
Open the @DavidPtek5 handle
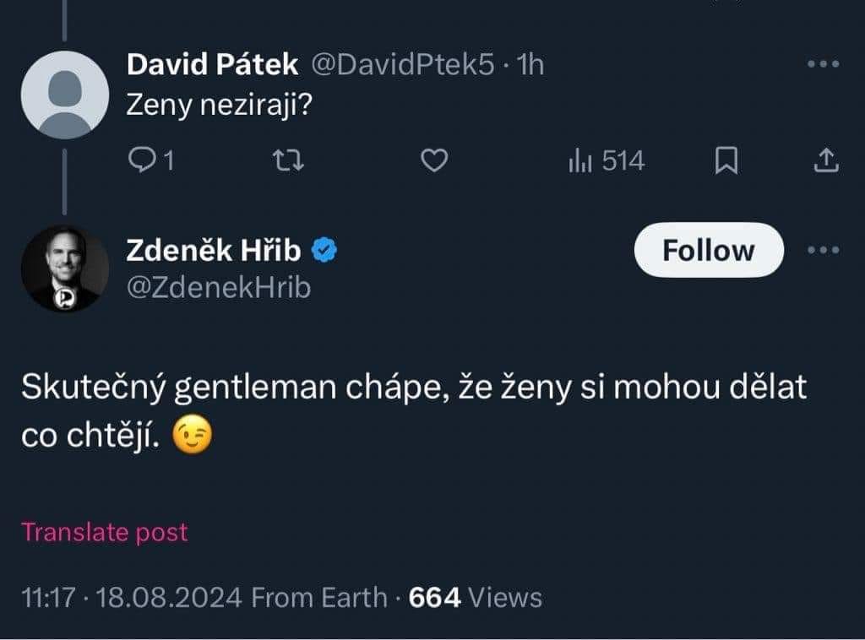(x=403, y=65)
